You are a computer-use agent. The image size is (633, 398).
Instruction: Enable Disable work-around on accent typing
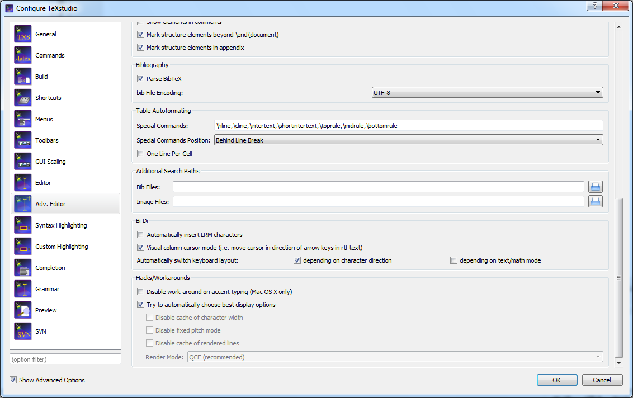[x=140, y=292]
